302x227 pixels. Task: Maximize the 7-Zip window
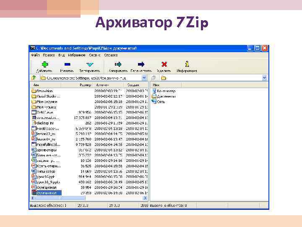coord(257,48)
